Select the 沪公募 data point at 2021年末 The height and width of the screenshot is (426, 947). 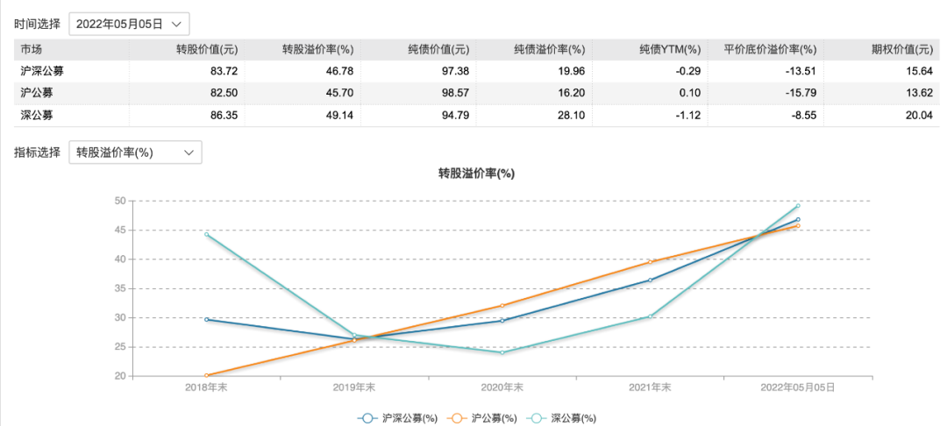[650, 262]
